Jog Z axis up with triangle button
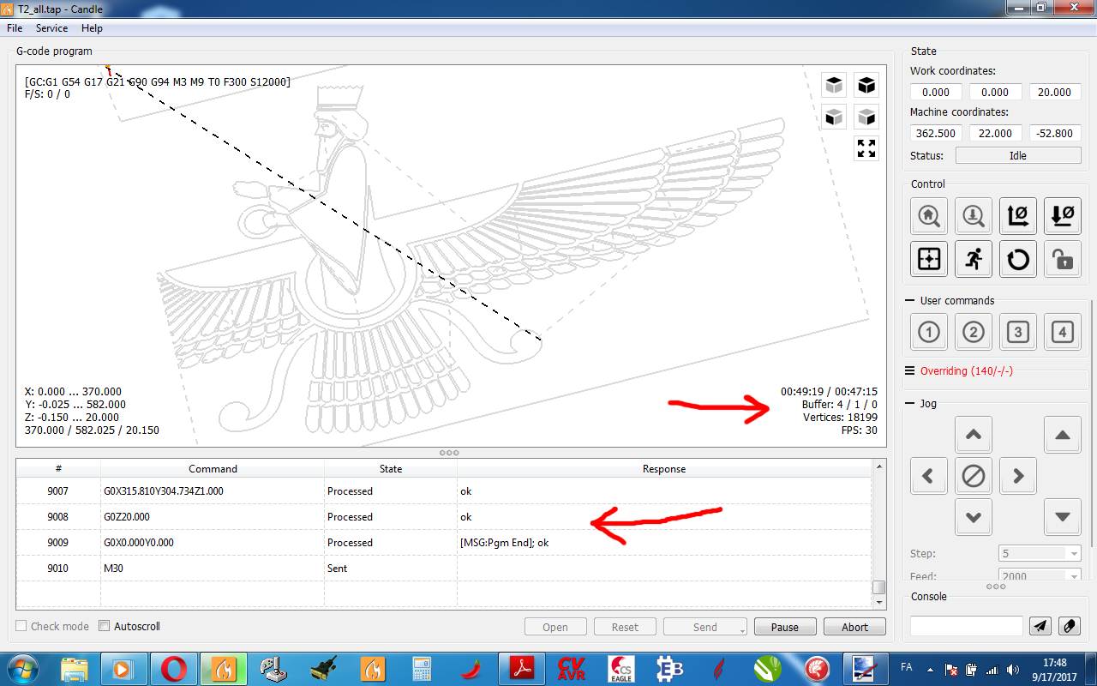Viewport: 1097px width, 686px height. click(1063, 435)
